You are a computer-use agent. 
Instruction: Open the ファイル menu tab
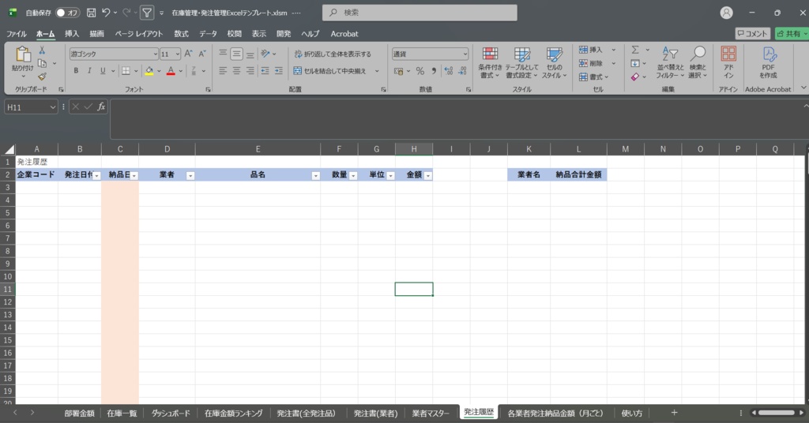point(16,33)
